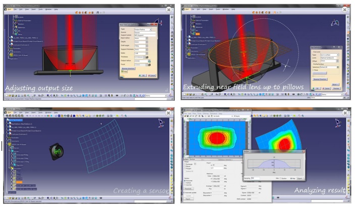Screen dimensions: 355x207
Task: Click OK in the Near Field Lens dialog
Action: 143,75
